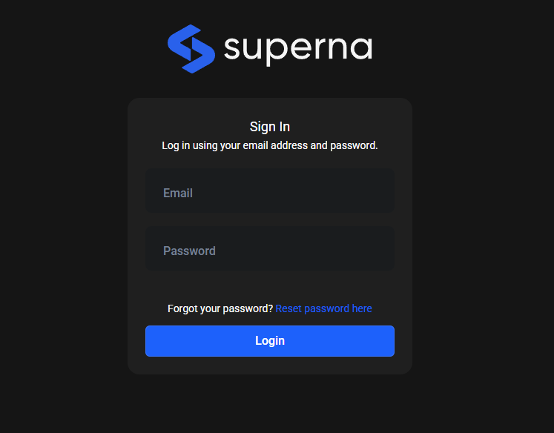Click the blue Reset password hyperlink
This screenshot has width=554, height=433.
(x=323, y=308)
